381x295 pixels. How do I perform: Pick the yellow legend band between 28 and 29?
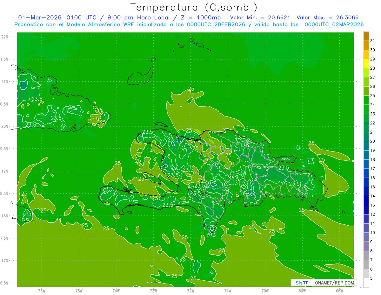click(366, 64)
